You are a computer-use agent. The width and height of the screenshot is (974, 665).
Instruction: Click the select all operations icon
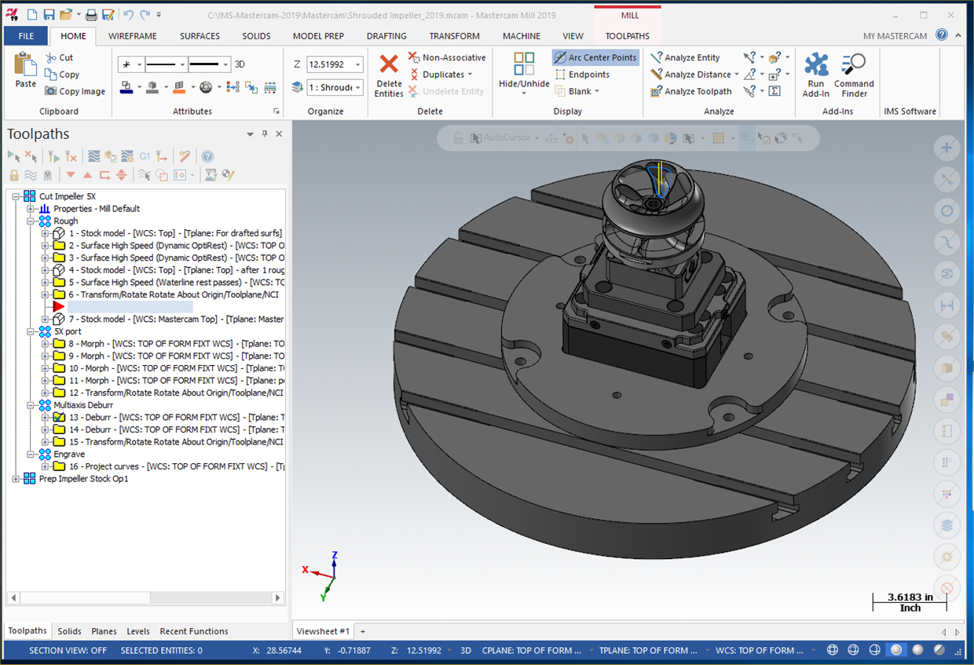(x=14, y=156)
